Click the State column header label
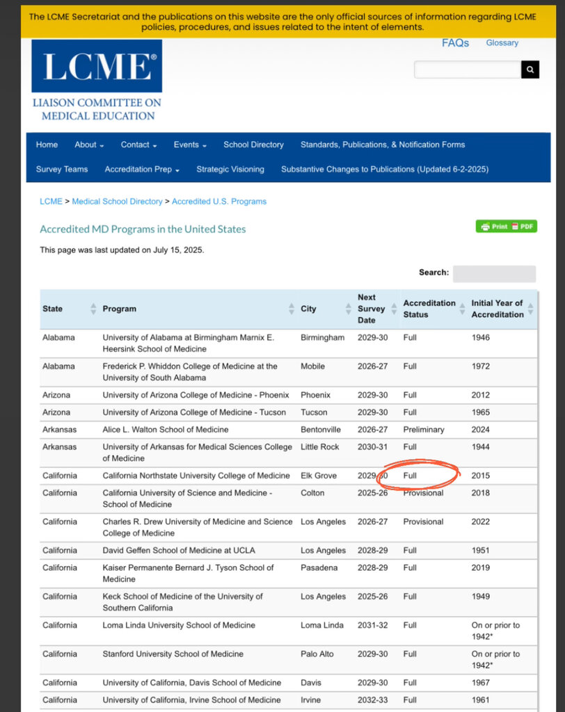Screen dimensions: 565x712 (53, 309)
